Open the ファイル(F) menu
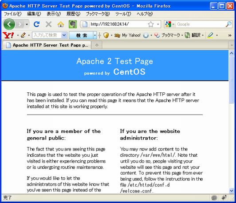The height and width of the screenshot is (203, 236). click(12, 14)
